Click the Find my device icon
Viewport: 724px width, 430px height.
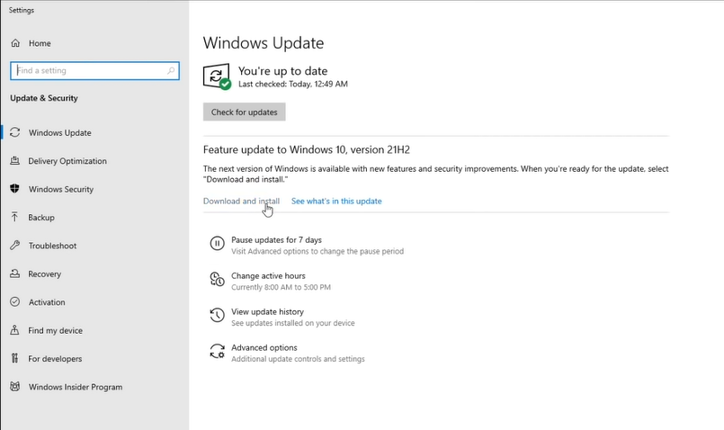tap(15, 330)
